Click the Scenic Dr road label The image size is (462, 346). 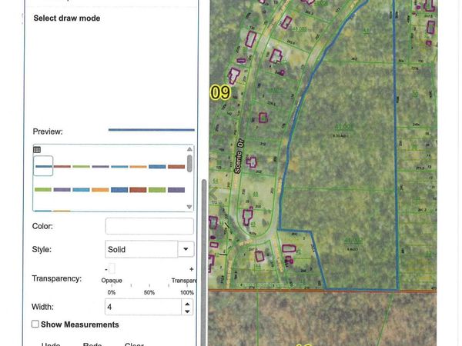coord(239,156)
